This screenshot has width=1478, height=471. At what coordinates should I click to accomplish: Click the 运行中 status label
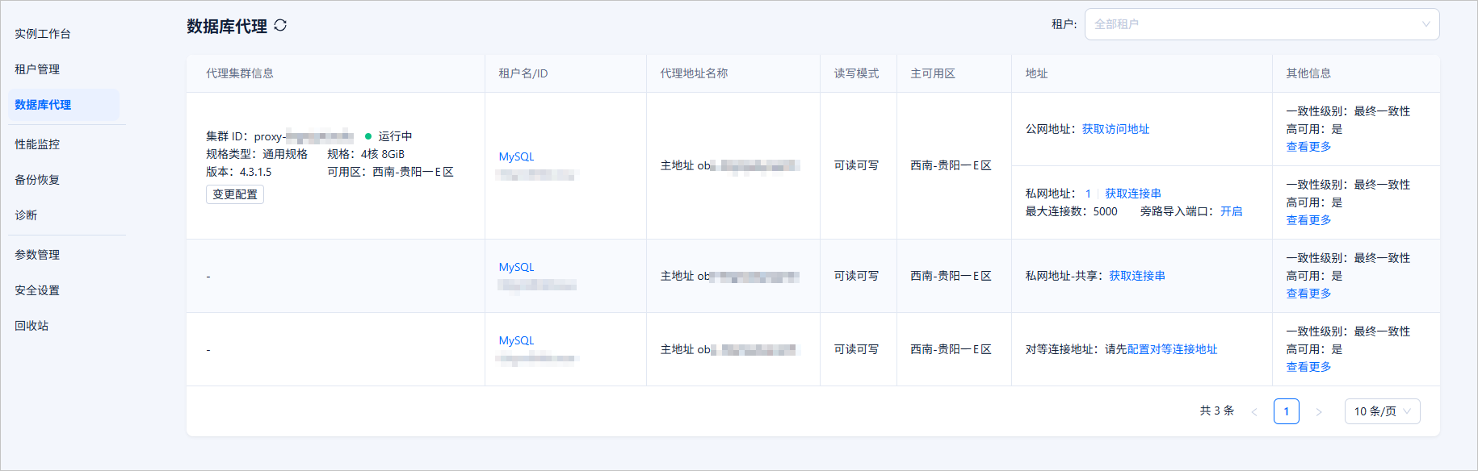pos(395,136)
